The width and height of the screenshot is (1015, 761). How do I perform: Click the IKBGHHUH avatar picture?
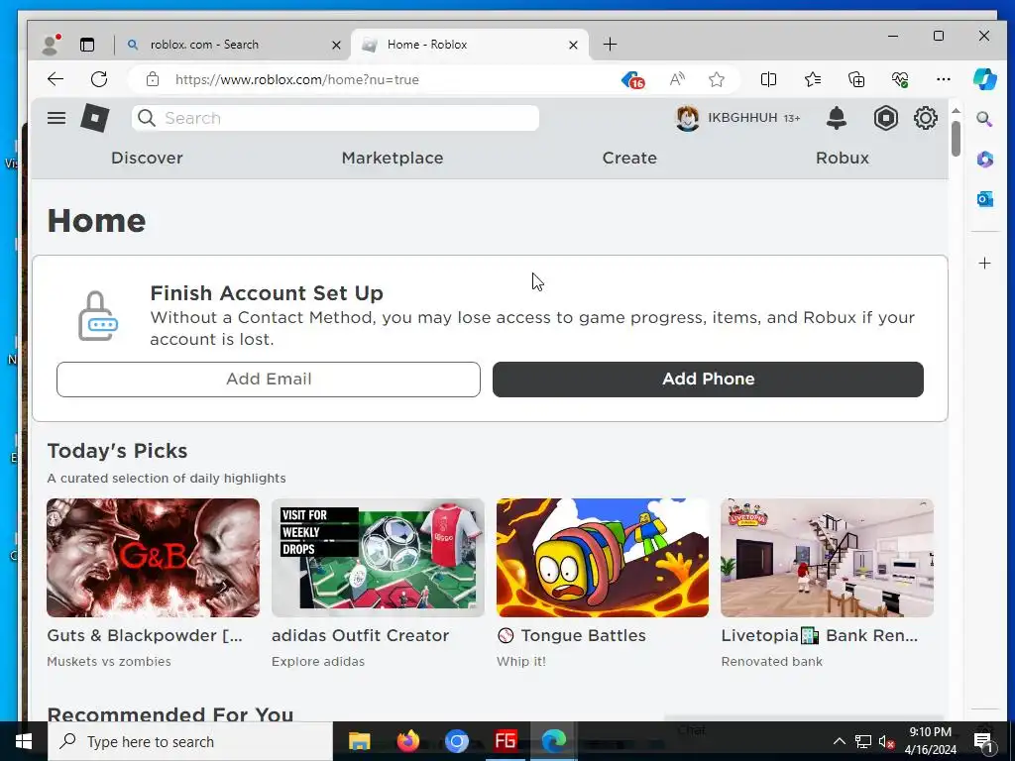[x=688, y=118]
